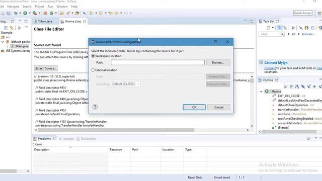Click the Last Edit Location arrow icon
This screenshot has height=181, width=322.
[x=111, y=13]
